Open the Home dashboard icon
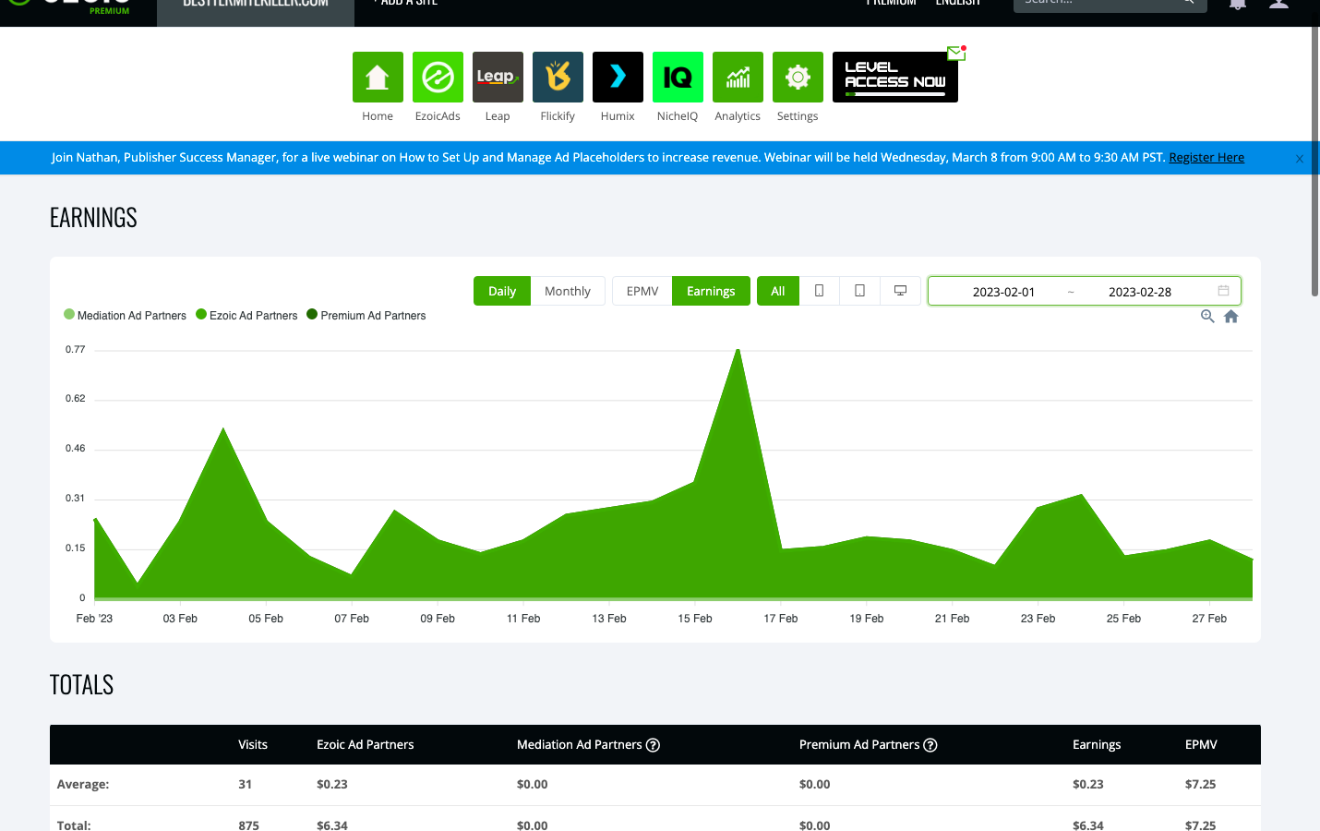Viewport: 1320px width, 831px height. coord(378,77)
